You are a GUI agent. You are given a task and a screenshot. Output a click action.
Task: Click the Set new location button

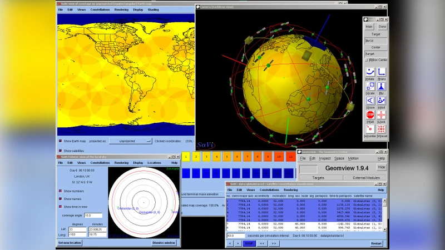tap(70, 243)
